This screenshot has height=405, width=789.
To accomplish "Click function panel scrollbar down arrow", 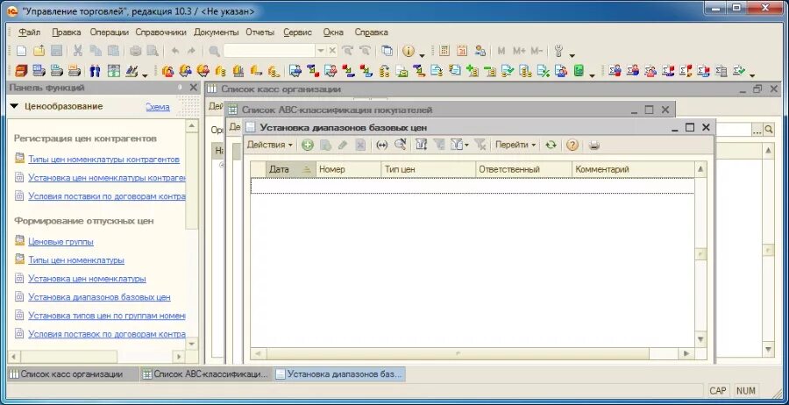I will [x=192, y=344].
